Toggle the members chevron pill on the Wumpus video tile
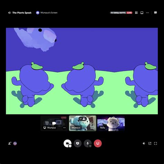The image size is (164, 164). coord(83,119)
